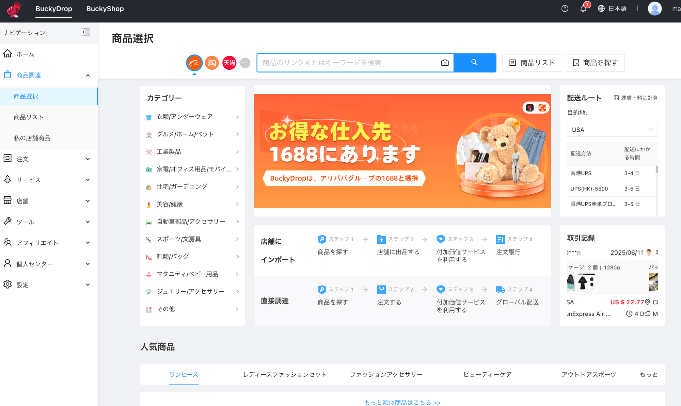Click the 注文 order icon
Screen dimensions: 681x406
pos(7,159)
